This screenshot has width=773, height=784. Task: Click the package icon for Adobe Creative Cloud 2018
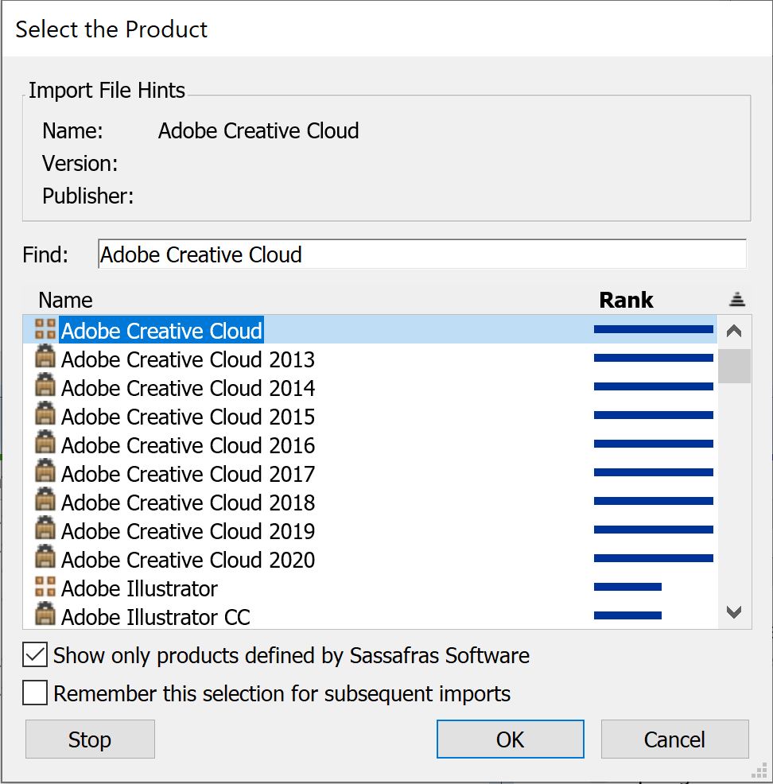45,499
